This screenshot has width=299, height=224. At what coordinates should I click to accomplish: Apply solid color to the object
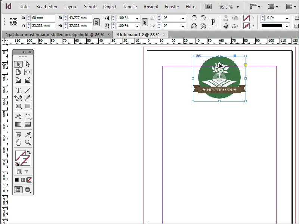click(17, 180)
